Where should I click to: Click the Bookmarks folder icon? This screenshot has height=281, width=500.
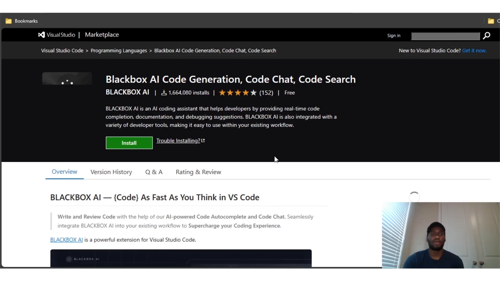tap(9, 21)
